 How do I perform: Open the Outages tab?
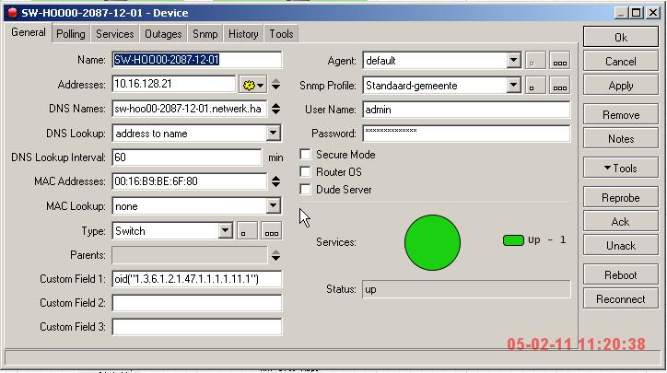pyautogui.click(x=163, y=34)
